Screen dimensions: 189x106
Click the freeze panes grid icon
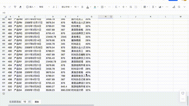(x=145, y=7)
